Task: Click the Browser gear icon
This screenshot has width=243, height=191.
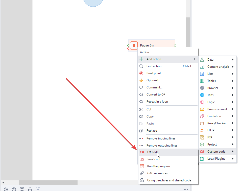Action: click(x=202, y=88)
